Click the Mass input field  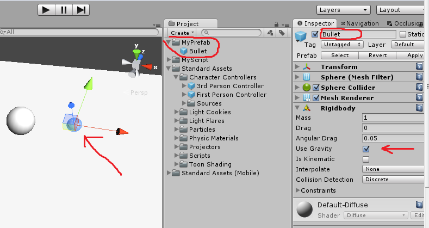pyautogui.click(x=393, y=118)
